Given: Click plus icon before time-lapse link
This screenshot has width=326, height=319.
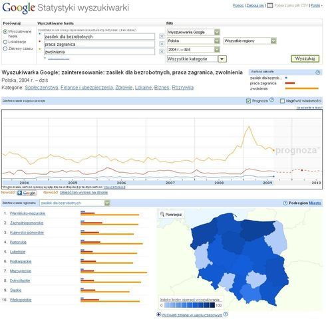Looking at the screenshot, I should [x=158, y=314].
